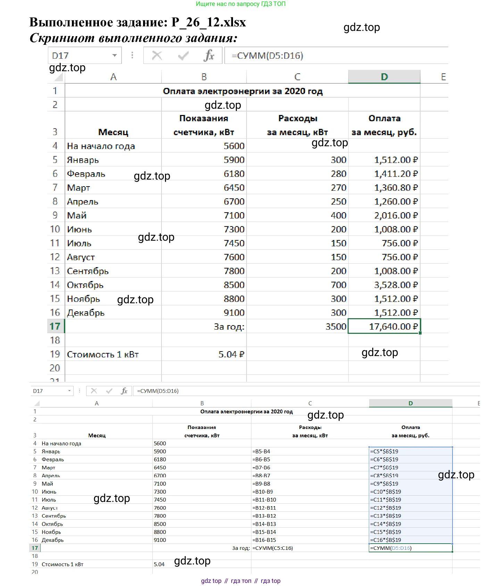Click the cell with value 400 in the top sheet
482x586 pixels.
[297, 215]
